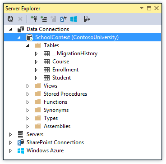Click the tree view grouping toolbar icon
The width and height of the screenshot is (166, 164).
pos(87,19)
